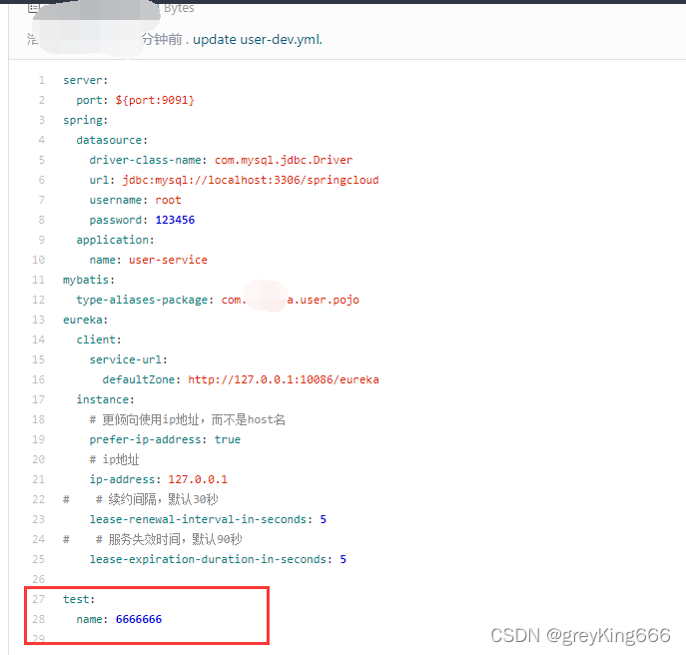Click 'prefer-ip-address:' key
The image size is (686, 655).
point(148,439)
